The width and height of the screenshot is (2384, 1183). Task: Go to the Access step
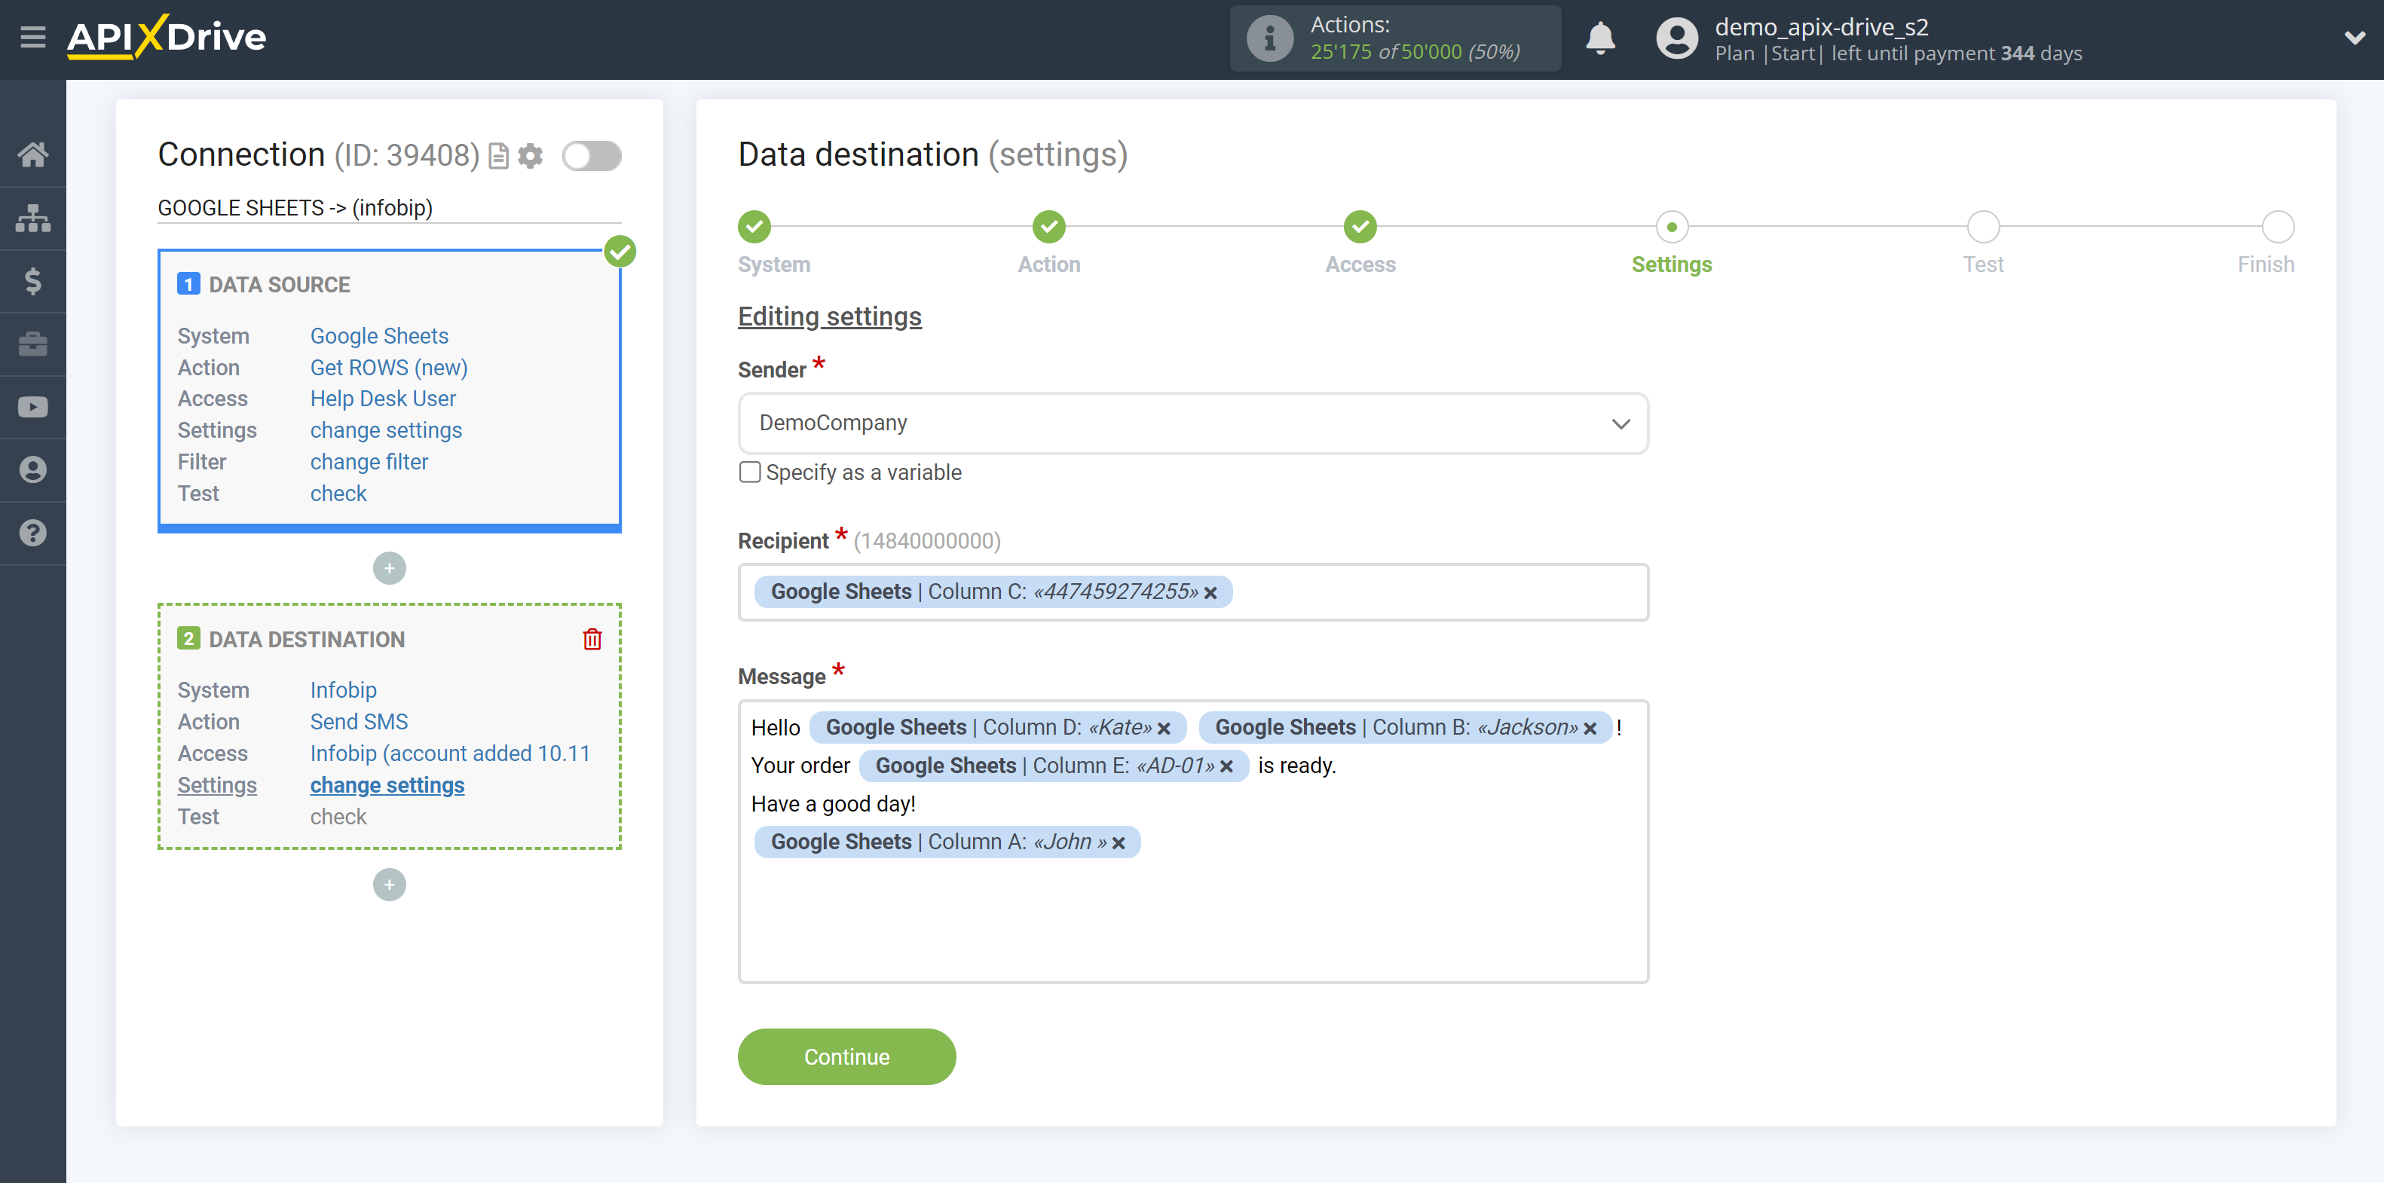pos(1360,226)
